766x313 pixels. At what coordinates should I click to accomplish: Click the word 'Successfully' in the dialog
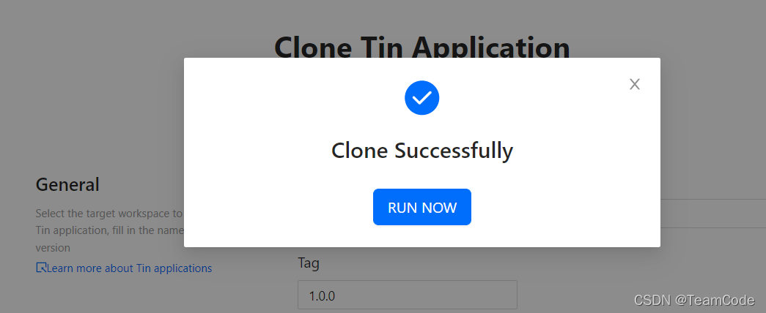click(454, 150)
